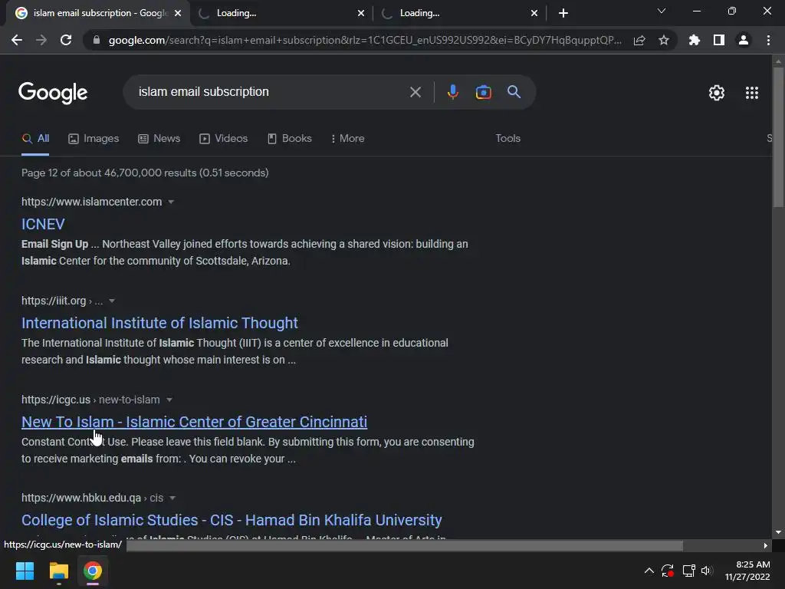
Task: Switch to News results
Action: tap(159, 138)
